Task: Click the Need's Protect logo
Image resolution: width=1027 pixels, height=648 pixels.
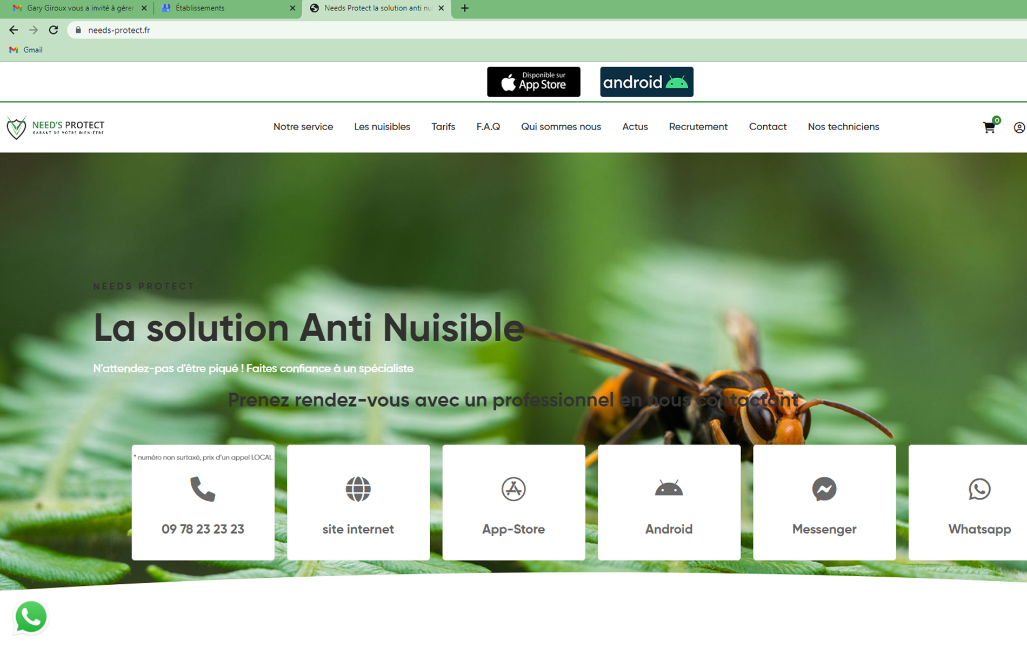Action: pyautogui.click(x=55, y=127)
